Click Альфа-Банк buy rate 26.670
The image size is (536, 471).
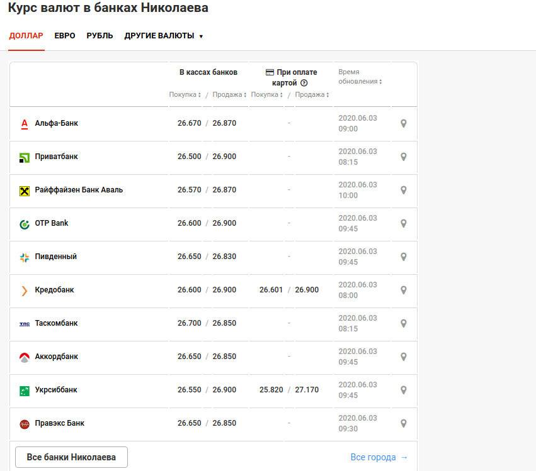190,123
